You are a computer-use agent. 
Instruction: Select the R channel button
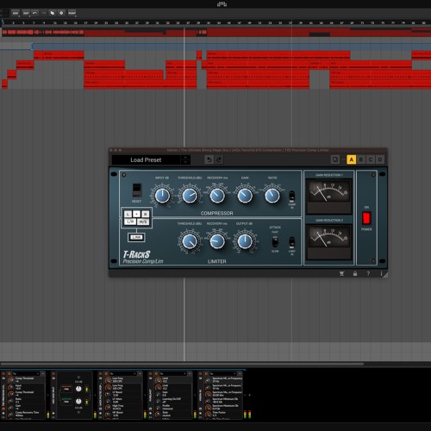coord(146,214)
